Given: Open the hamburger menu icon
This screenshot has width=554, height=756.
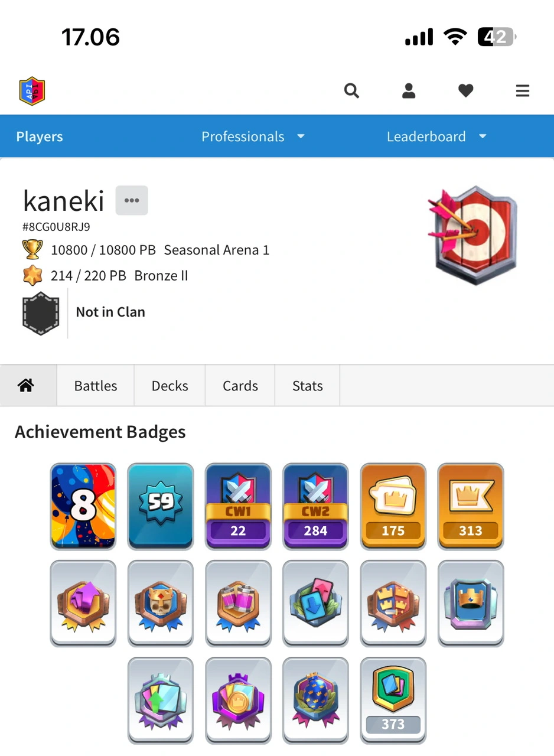Looking at the screenshot, I should click(523, 91).
